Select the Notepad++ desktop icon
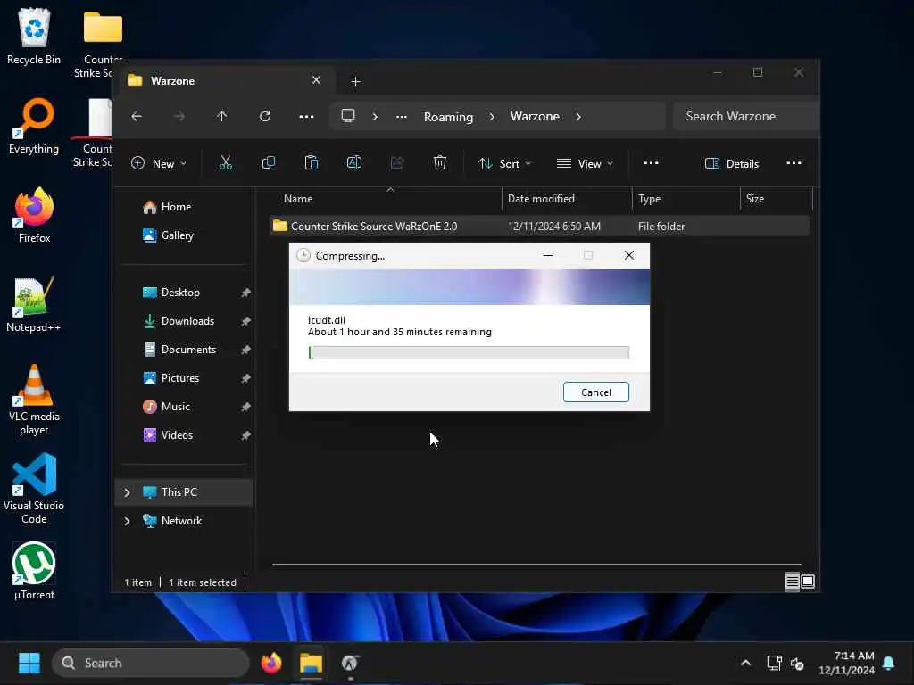Viewport: 914px width, 685px height. click(x=34, y=304)
